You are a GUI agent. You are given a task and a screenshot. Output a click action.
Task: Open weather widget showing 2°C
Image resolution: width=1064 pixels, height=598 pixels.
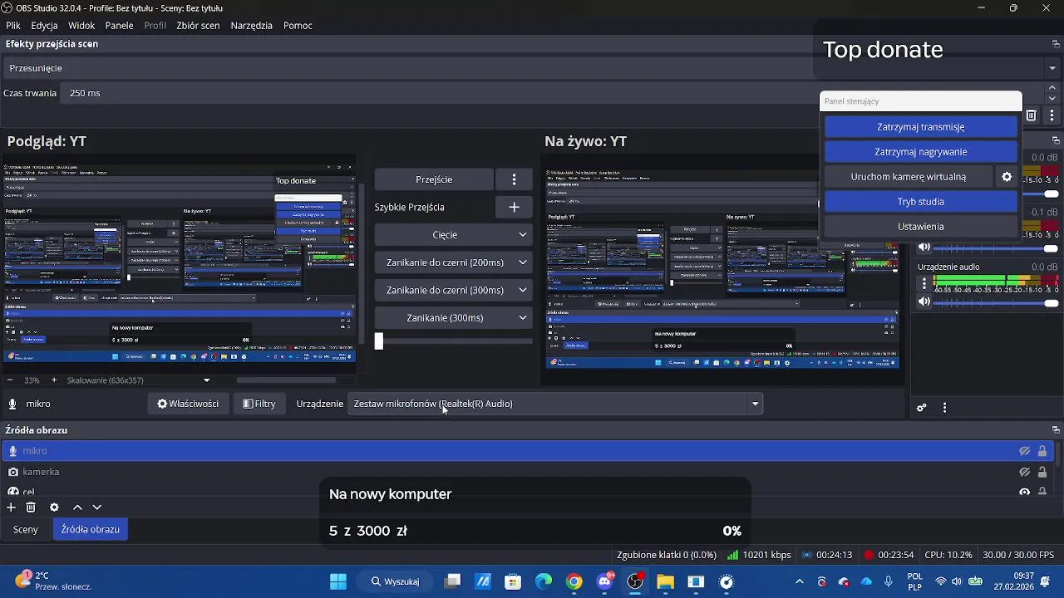coord(54,581)
